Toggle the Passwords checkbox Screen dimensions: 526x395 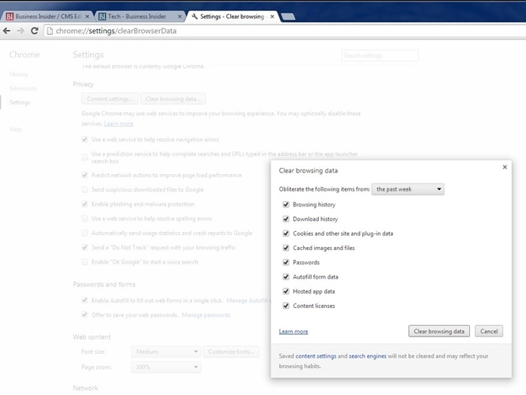(286, 262)
